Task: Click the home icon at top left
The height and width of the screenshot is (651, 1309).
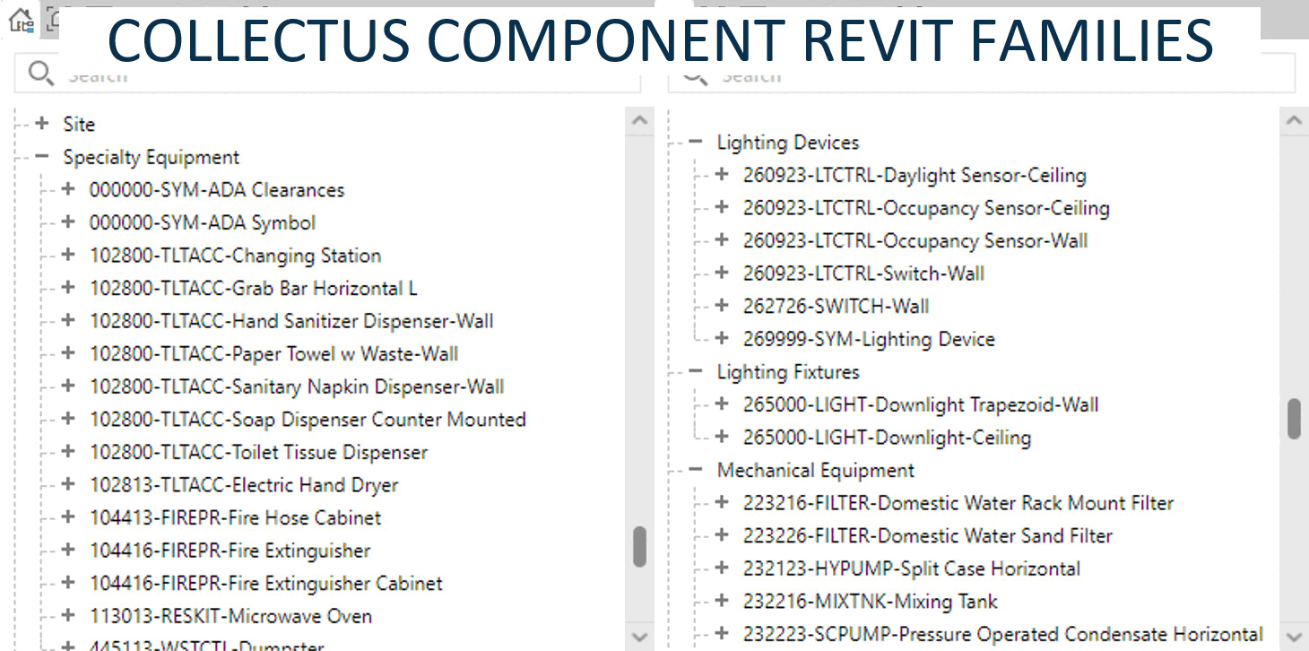Action: tap(20, 20)
